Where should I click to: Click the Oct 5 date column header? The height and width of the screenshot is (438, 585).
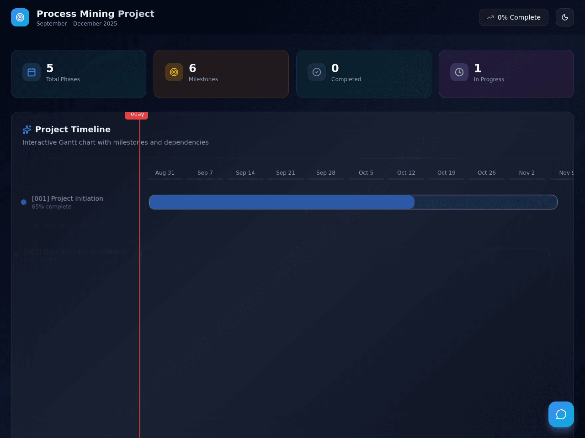point(366,173)
